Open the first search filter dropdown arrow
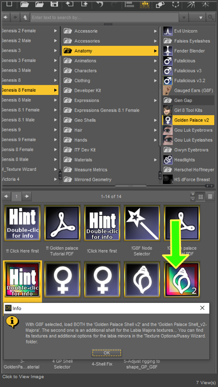 pyautogui.click(x=184, y=18)
